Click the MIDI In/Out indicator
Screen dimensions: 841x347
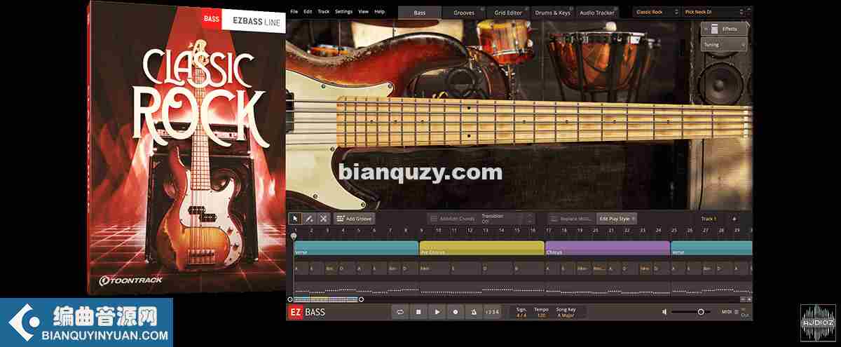(736, 312)
